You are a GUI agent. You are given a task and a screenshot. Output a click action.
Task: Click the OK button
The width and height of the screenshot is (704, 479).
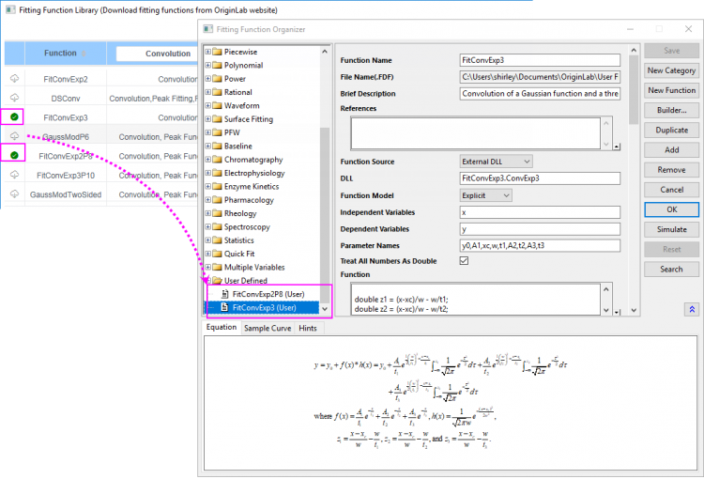pos(672,209)
